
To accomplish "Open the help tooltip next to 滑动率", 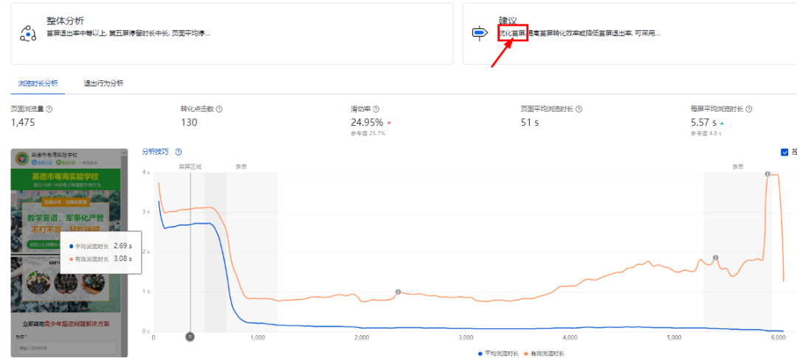I will pos(376,109).
